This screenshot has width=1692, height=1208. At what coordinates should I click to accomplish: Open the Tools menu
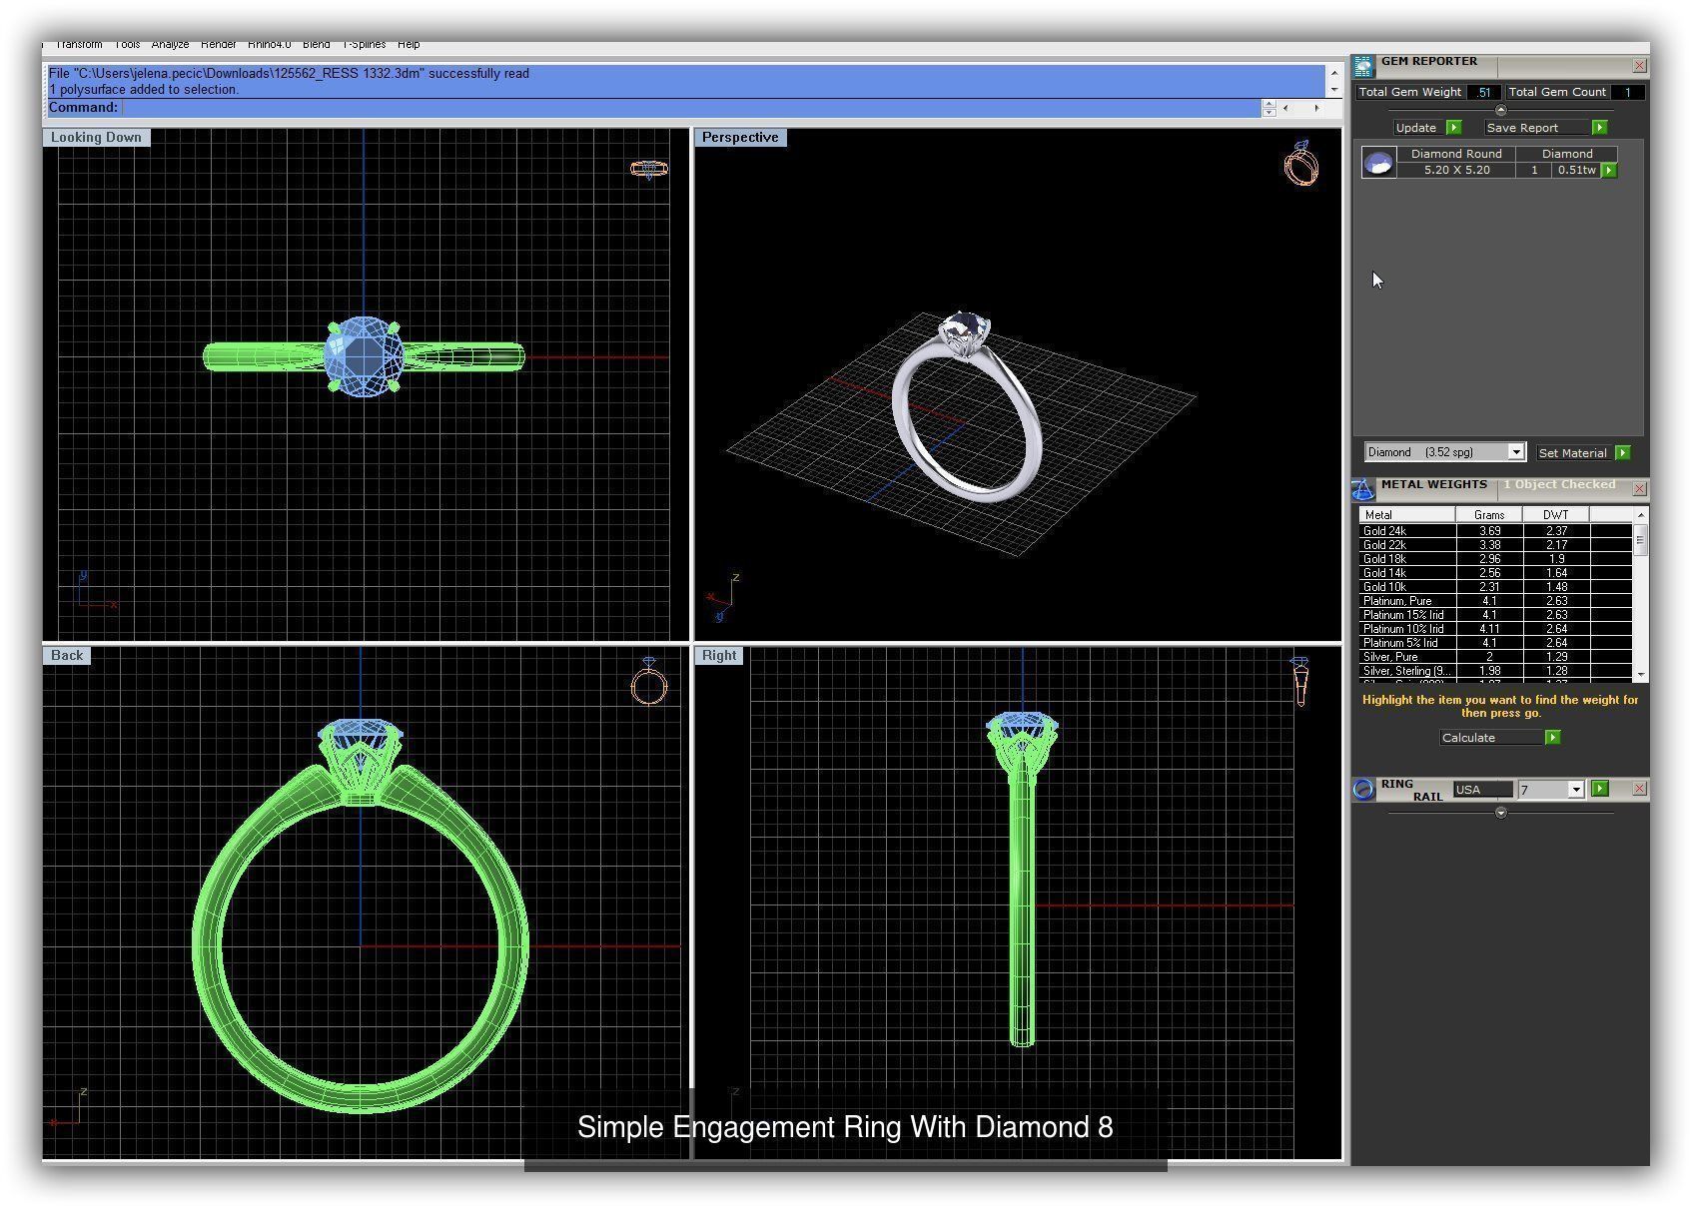point(127,45)
